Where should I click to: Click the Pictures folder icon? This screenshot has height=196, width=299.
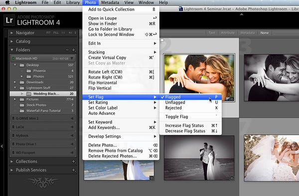click(x=22, y=99)
